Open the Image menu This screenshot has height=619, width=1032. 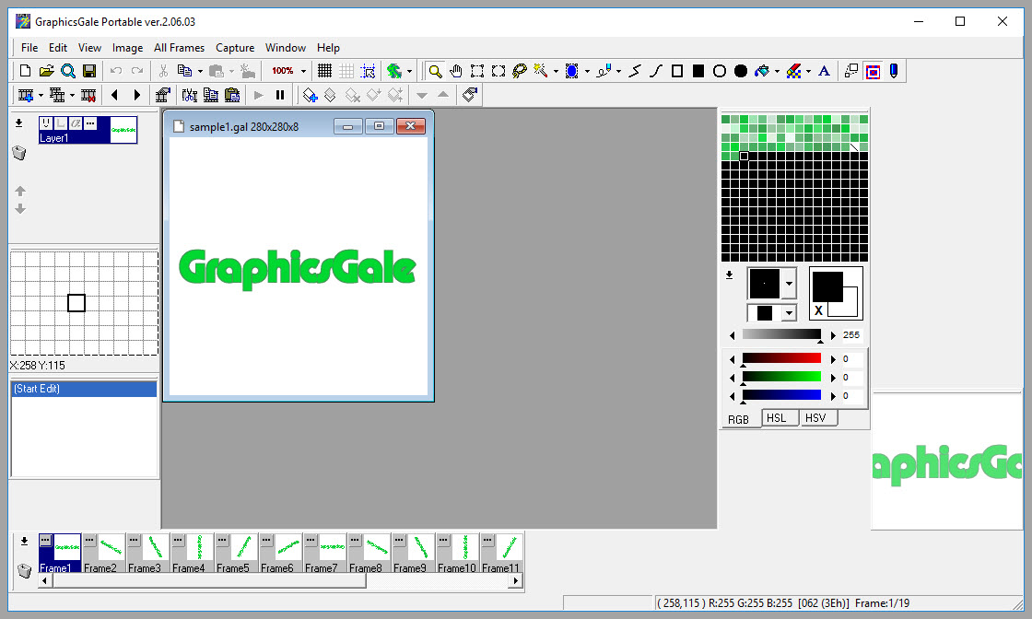click(x=128, y=48)
